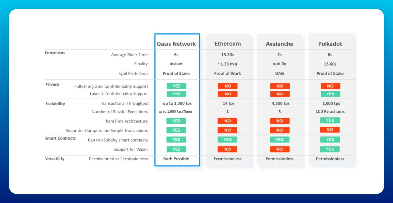Click the Finality row label
Screen dimensions: 393x203
click(141, 64)
